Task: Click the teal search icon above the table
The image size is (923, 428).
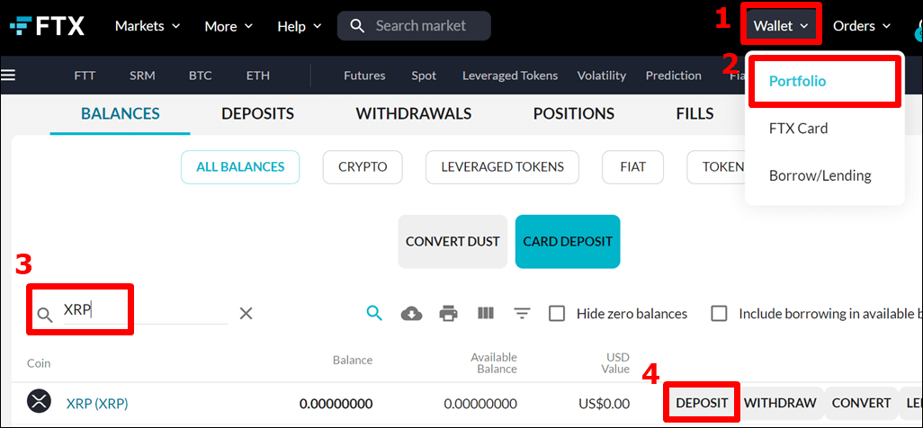Action: coord(374,313)
